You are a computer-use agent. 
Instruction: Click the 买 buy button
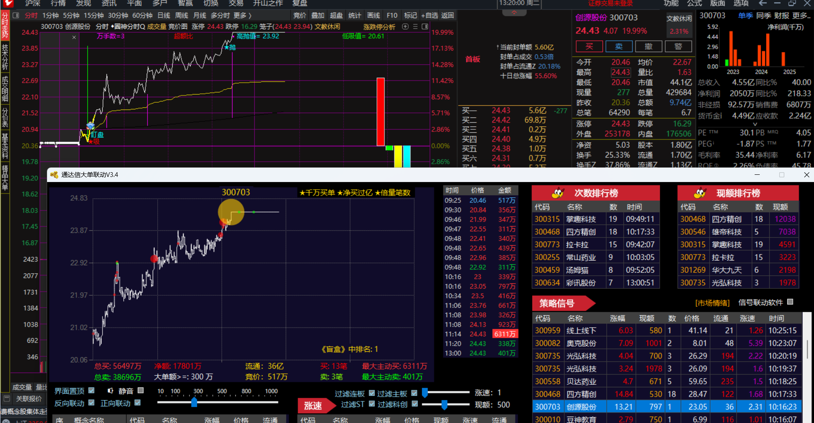coord(589,46)
